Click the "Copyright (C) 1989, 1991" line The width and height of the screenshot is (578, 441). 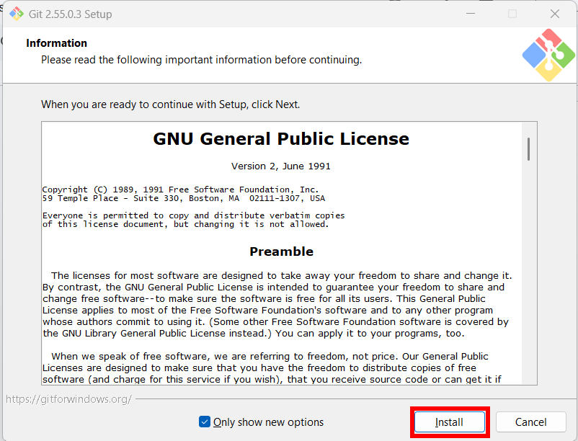point(180,190)
